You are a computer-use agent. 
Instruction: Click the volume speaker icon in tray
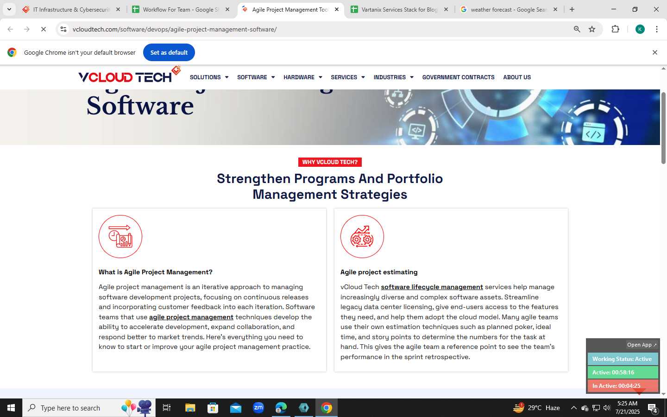click(607, 408)
